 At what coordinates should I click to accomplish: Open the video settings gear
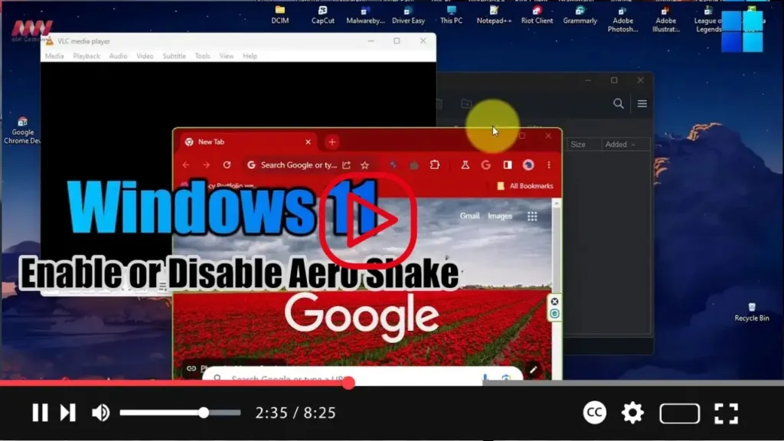(x=632, y=413)
